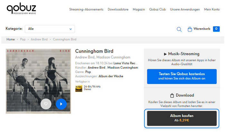Open Pop genre link
Viewport: 225px width, 132px height.
coord(88,72)
